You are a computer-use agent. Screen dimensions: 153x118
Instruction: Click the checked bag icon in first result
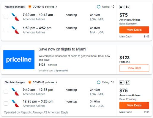(127, 7)
